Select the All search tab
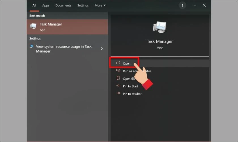This screenshot has width=238, height=142. 34,5
